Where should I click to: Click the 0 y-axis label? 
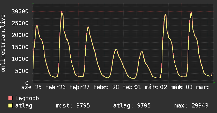point(27,83)
